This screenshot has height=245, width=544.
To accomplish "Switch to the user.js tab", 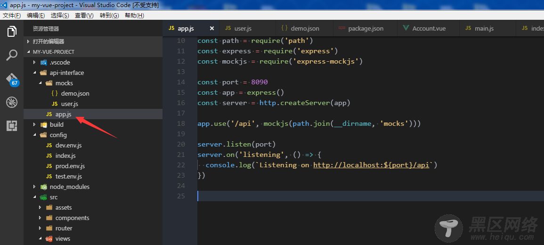I will [x=247, y=28].
